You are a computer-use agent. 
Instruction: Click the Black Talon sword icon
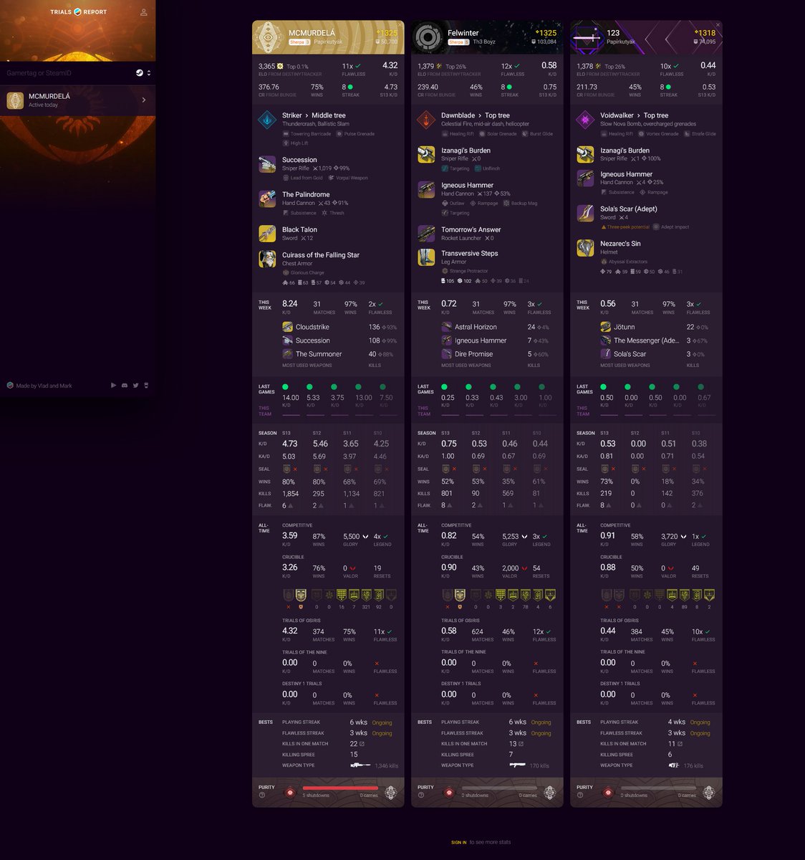coord(267,234)
